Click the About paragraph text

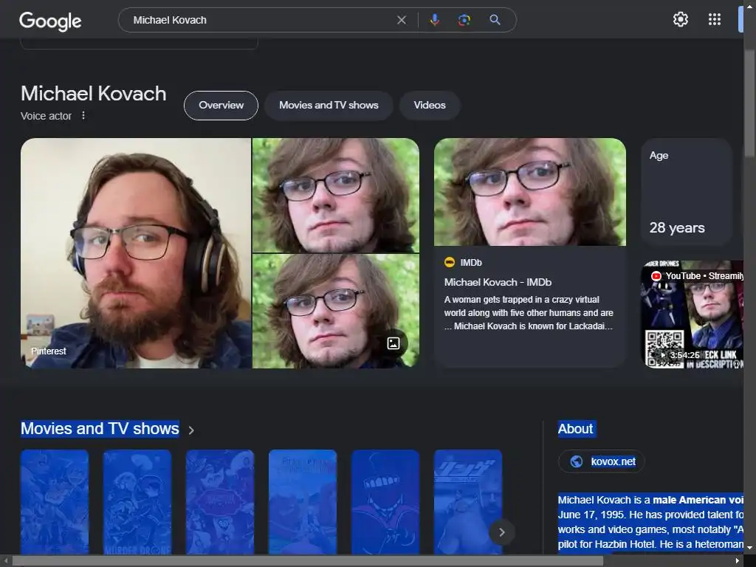click(x=650, y=522)
